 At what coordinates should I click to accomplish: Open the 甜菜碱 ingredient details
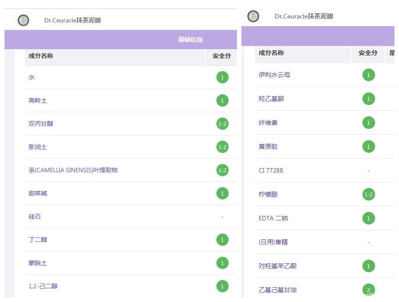(x=37, y=193)
